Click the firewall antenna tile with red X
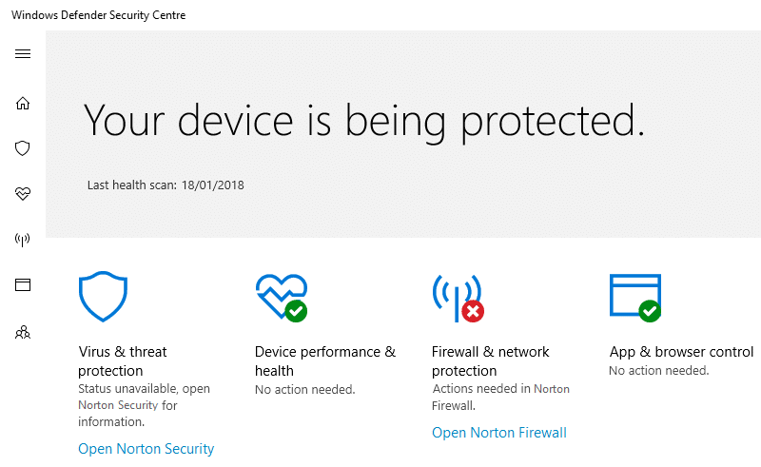The width and height of the screenshot is (761, 467). pos(458,297)
